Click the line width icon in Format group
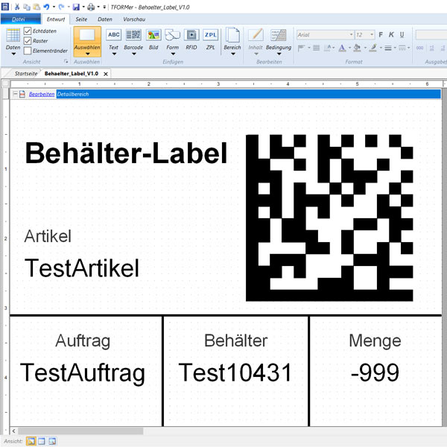Viewport: 447px width, 447px height. coord(388,48)
